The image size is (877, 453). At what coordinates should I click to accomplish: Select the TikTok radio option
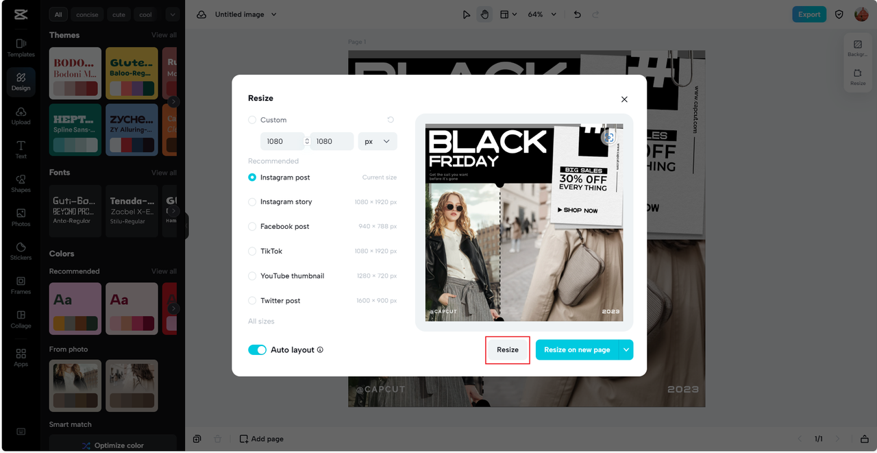tap(252, 252)
